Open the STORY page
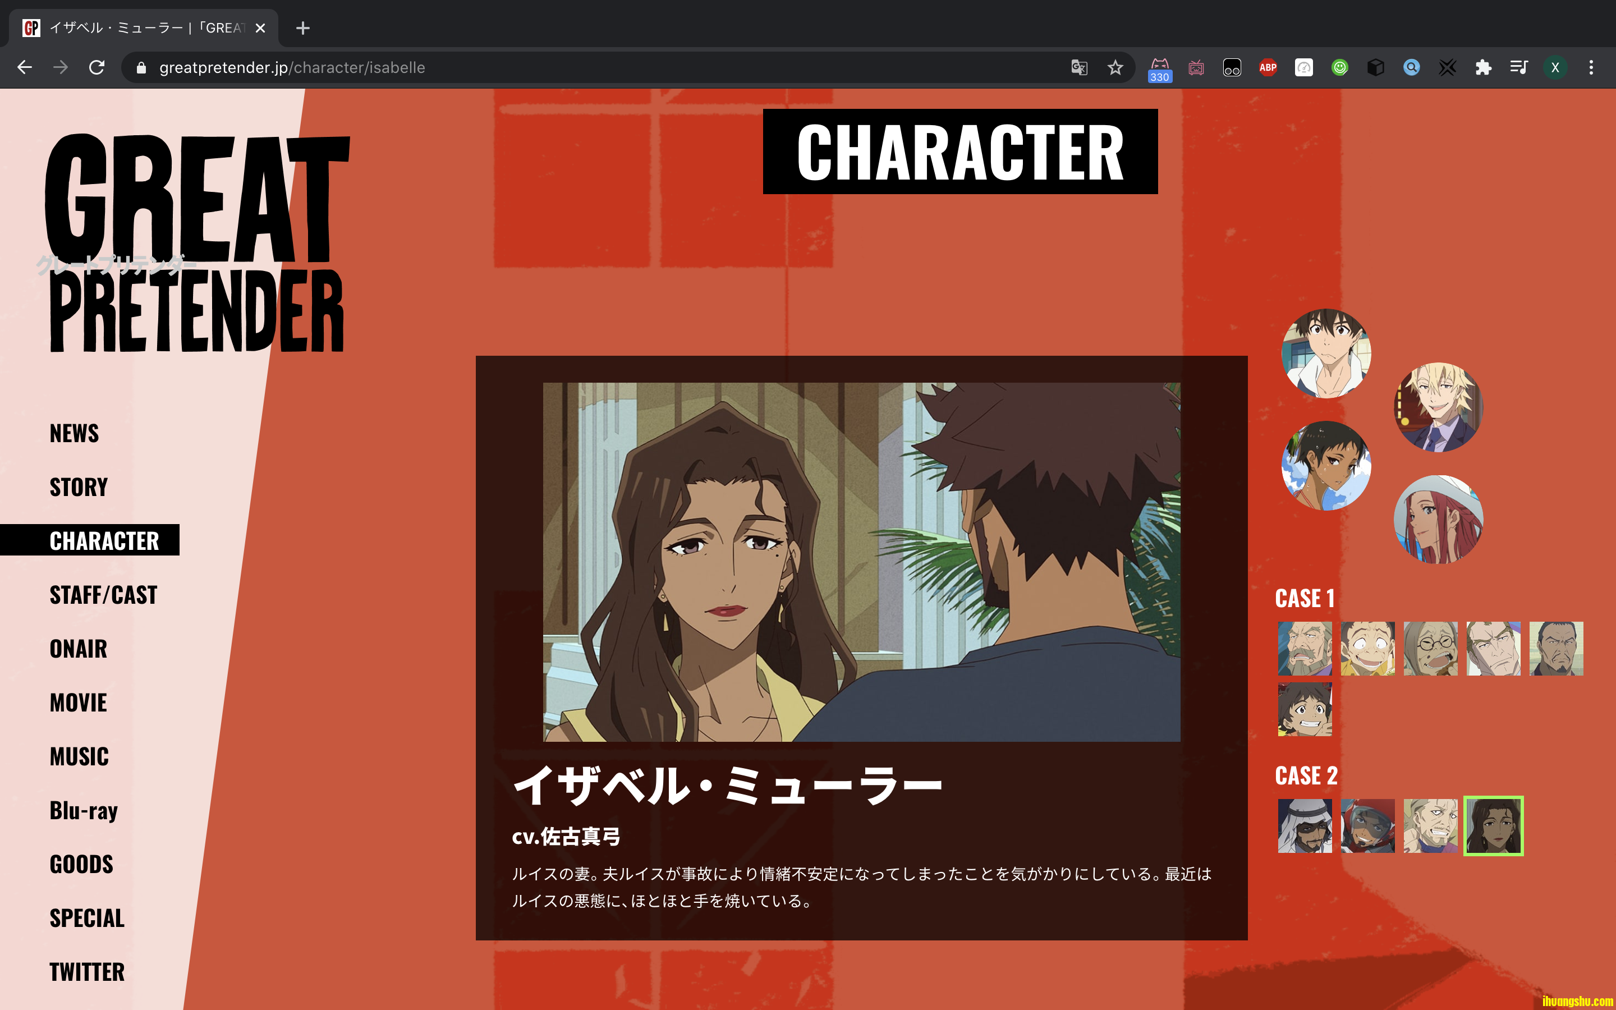 79,487
